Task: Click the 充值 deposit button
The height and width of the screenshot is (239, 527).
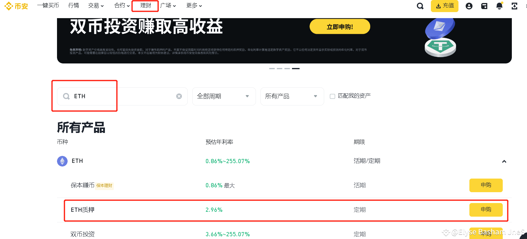Action: click(x=444, y=6)
